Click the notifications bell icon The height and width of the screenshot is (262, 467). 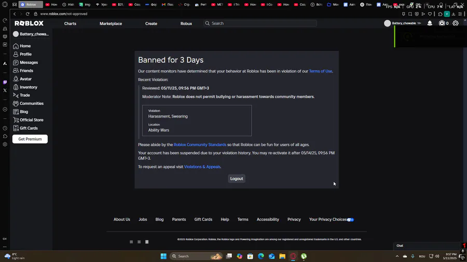tap(430, 23)
